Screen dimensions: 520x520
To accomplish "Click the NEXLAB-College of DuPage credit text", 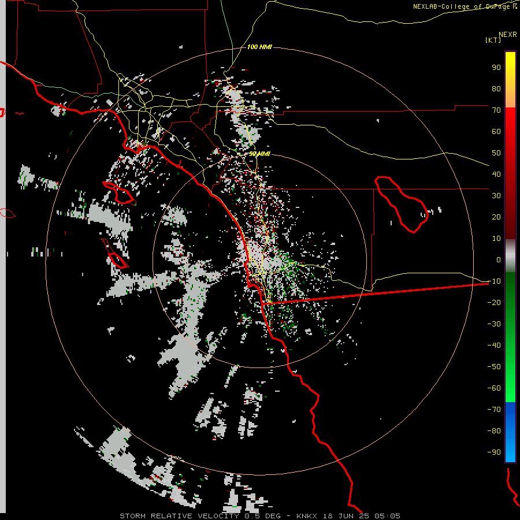I will pos(465,6).
